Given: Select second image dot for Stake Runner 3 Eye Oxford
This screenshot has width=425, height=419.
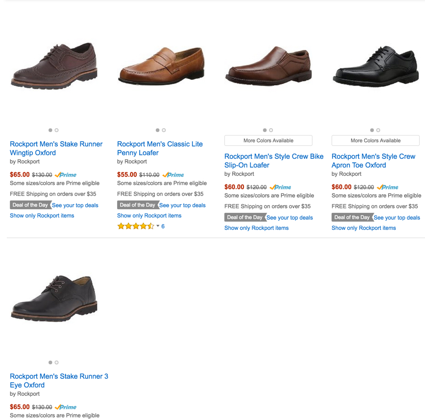Looking at the screenshot, I should pos(57,362).
